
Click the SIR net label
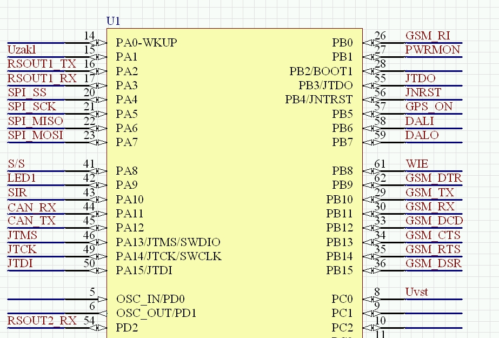point(17,192)
